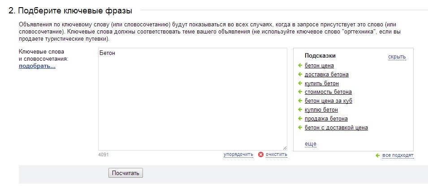Screen dimensions: 428x188
Task: Click the green arrow beside "куплю бетон"
Action: point(300,110)
